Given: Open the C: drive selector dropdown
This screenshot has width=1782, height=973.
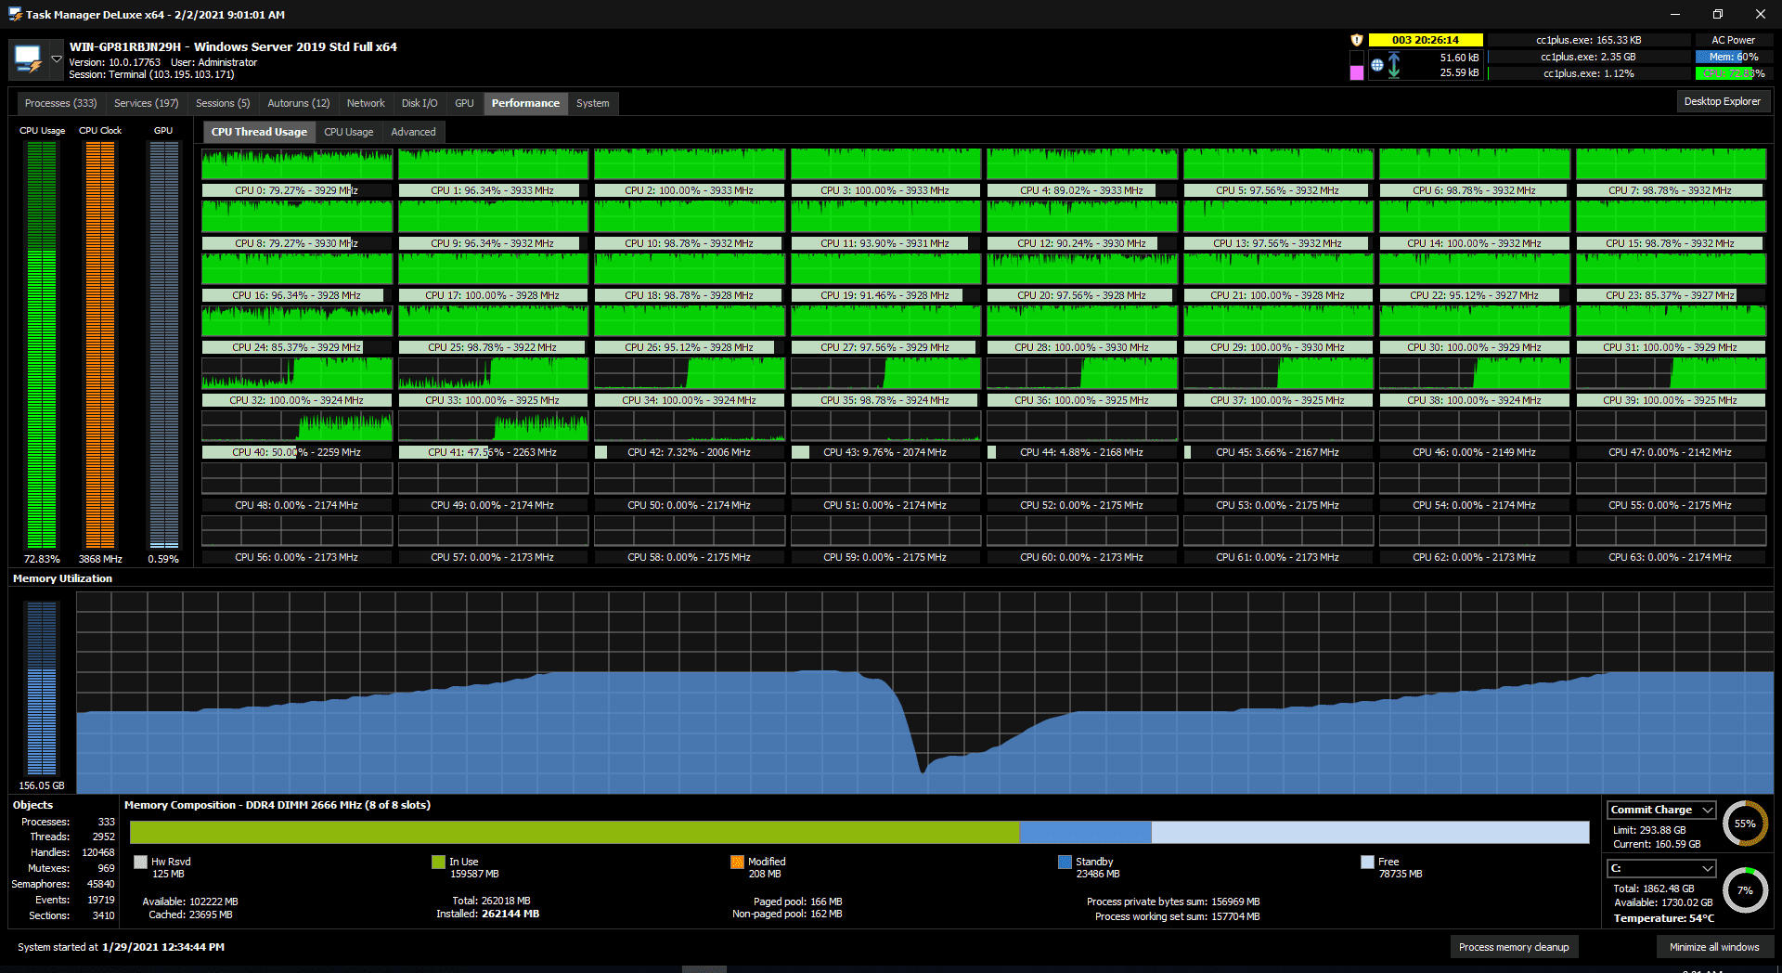Looking at the screenshot, I should (x=1661, y=868).
